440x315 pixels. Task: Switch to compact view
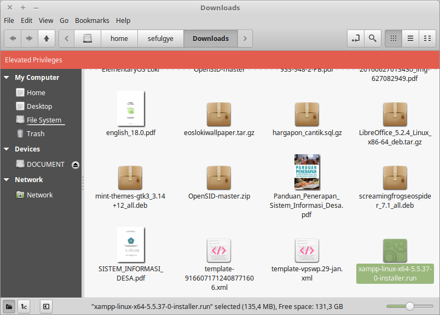pyautogui.click(x=427, y=38)
